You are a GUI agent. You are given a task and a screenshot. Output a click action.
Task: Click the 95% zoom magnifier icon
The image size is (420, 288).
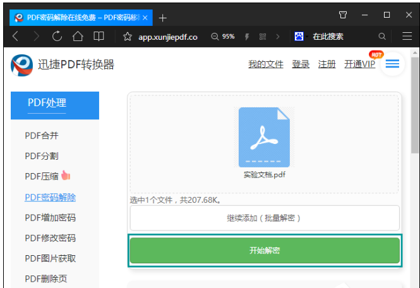click(215, 37)
